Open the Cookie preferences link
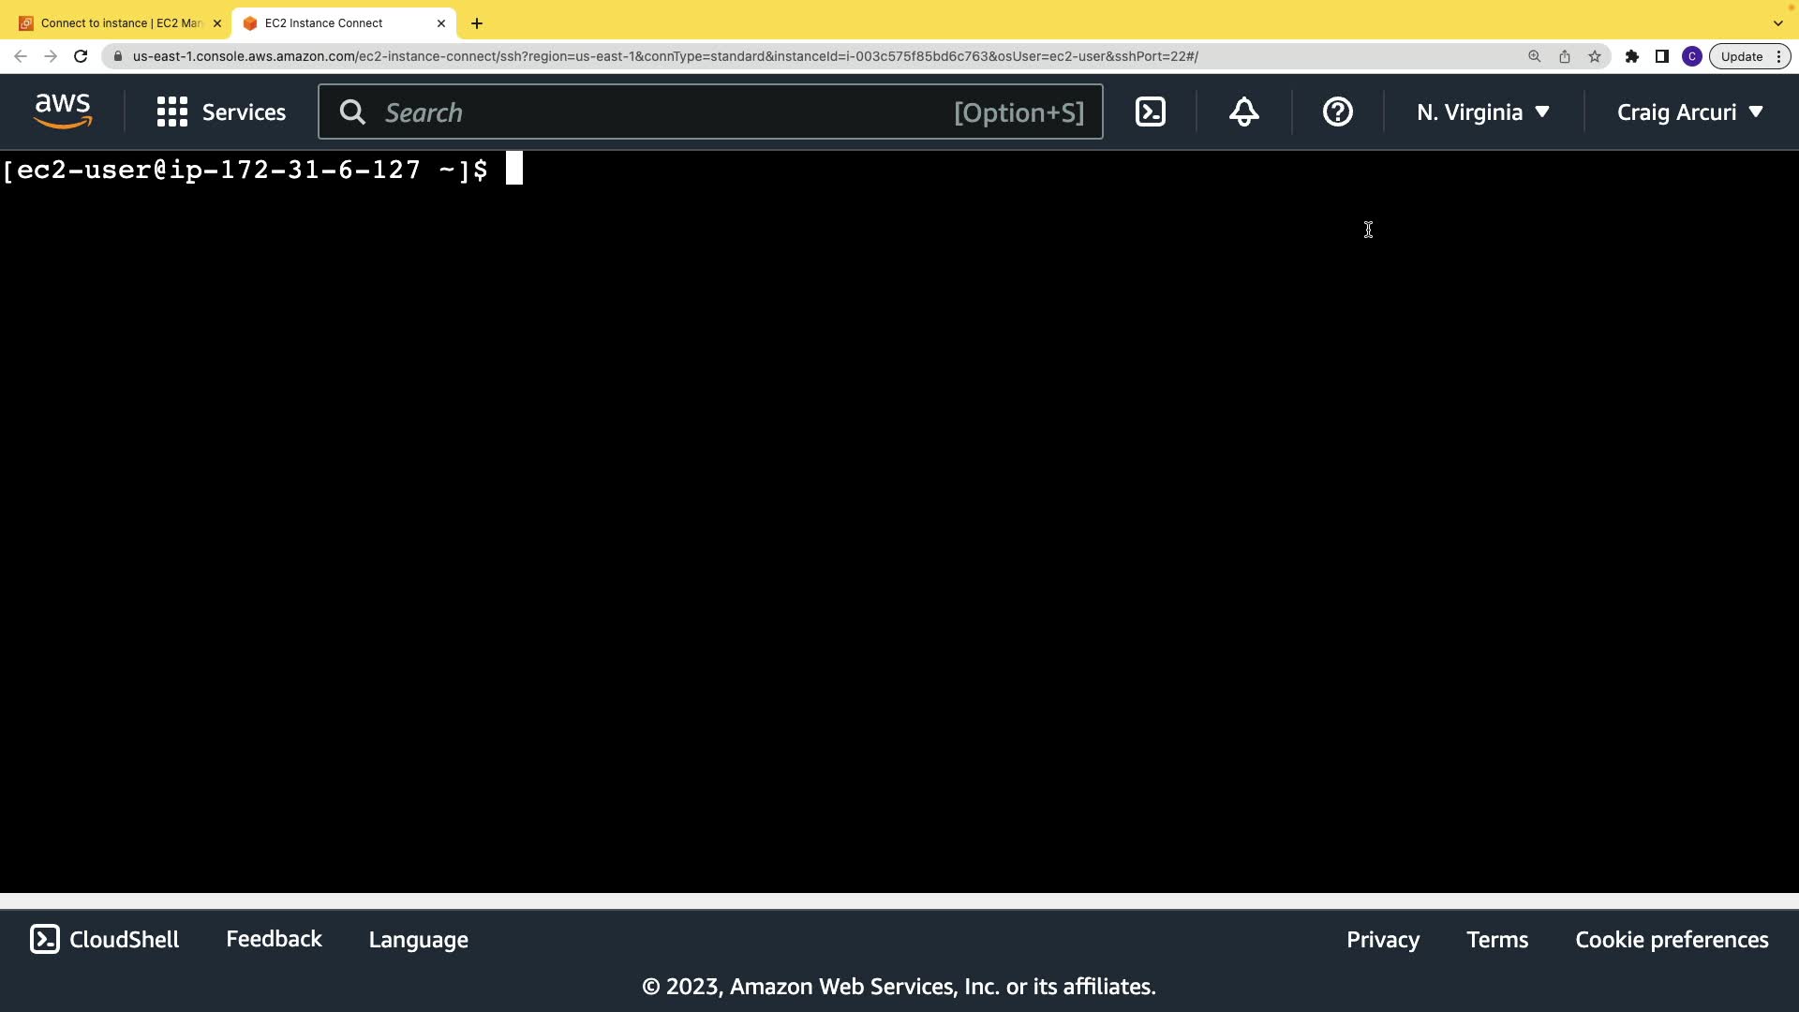 (1672, 940)
